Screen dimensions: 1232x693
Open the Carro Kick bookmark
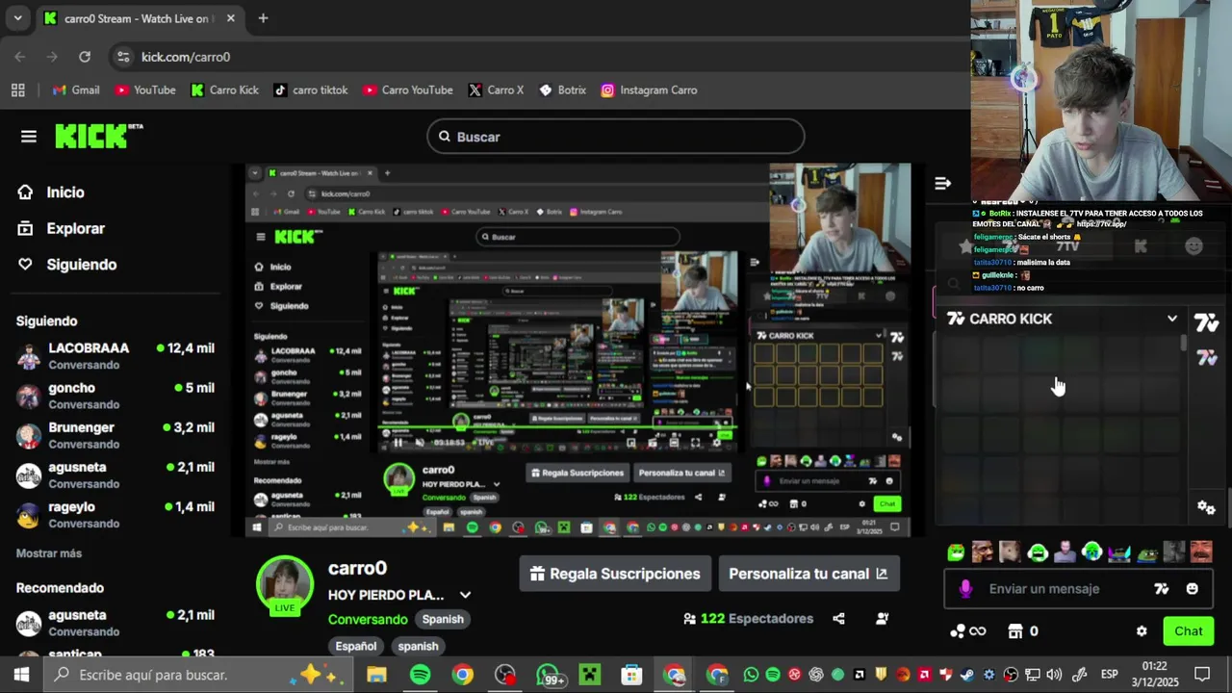(x=225, y=90)
